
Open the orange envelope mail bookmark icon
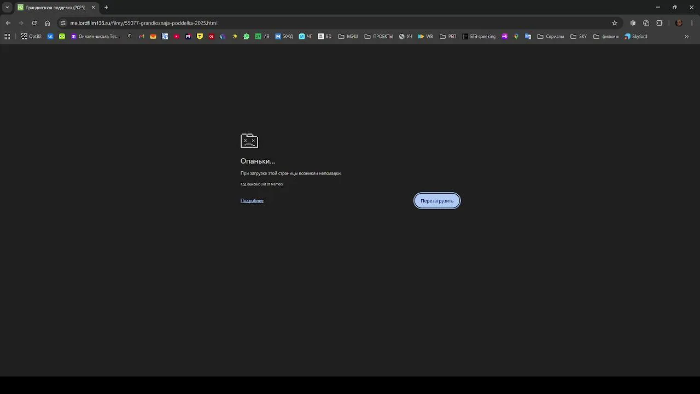[x=153, y=37]
